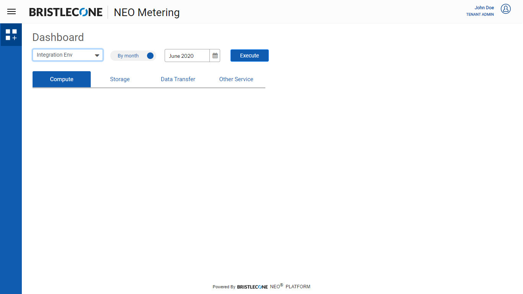
Task: Click the John Doe user name
Action: [x=484, y=8]
